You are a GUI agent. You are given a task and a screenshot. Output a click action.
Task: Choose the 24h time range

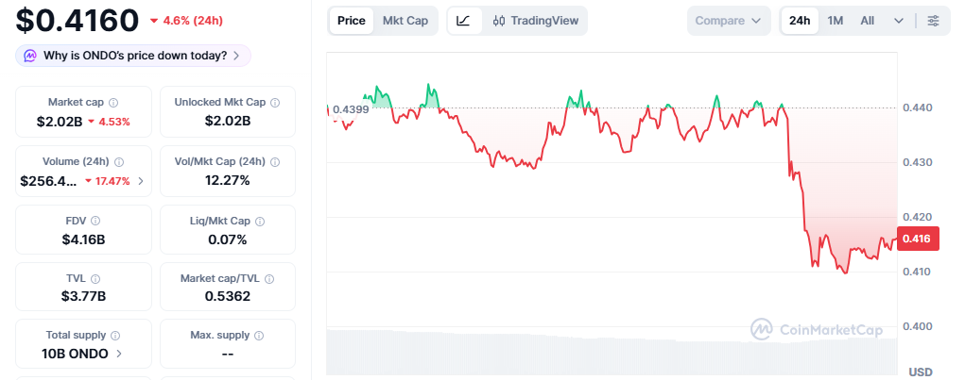800,21
